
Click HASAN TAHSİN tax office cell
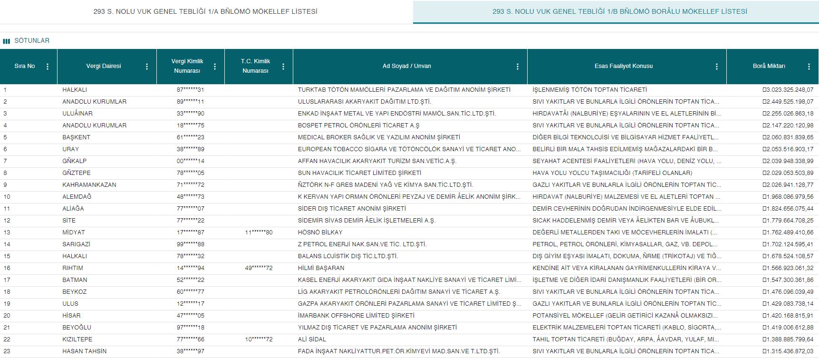(85, 351)
